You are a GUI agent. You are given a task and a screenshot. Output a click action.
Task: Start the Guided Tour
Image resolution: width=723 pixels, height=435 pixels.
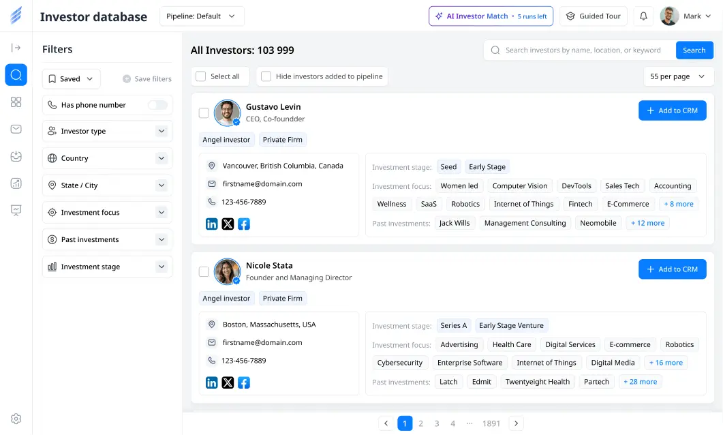[x=593, y=16]
